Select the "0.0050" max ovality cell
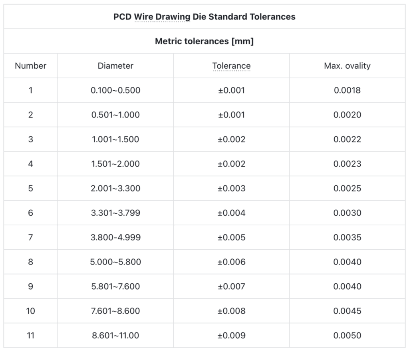 (x=347, y=335)
